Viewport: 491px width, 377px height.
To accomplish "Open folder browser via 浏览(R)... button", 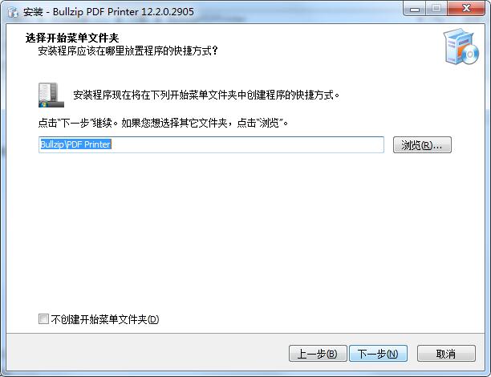I will tap(422, 144).
